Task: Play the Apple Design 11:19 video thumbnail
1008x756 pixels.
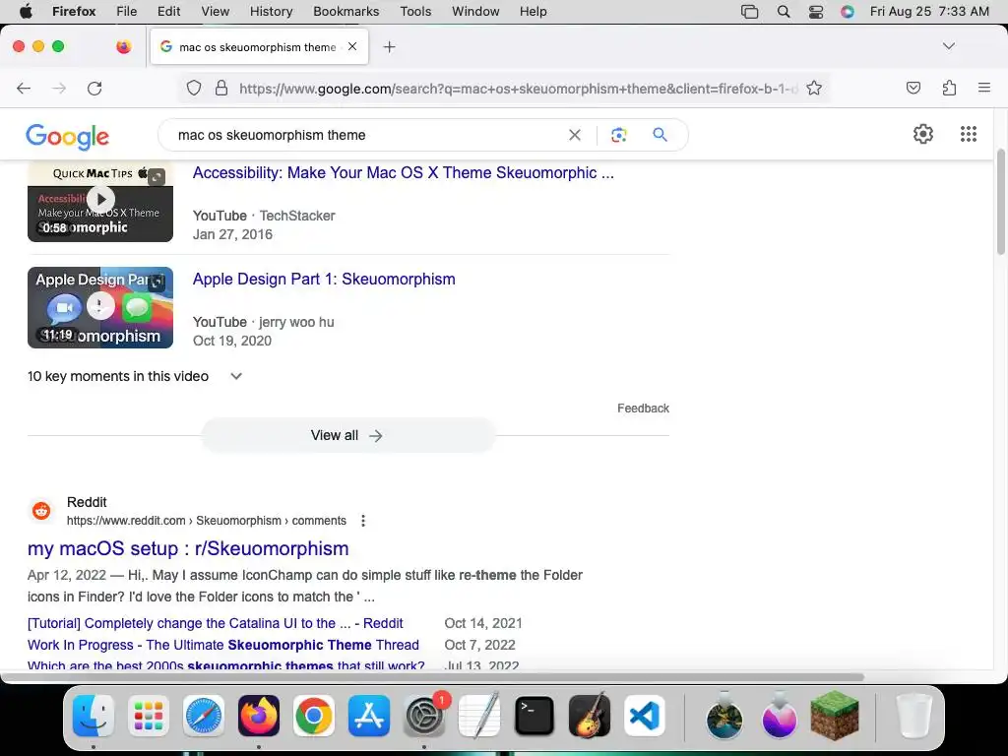Action: pyautogui.click(x=100, y=307)
